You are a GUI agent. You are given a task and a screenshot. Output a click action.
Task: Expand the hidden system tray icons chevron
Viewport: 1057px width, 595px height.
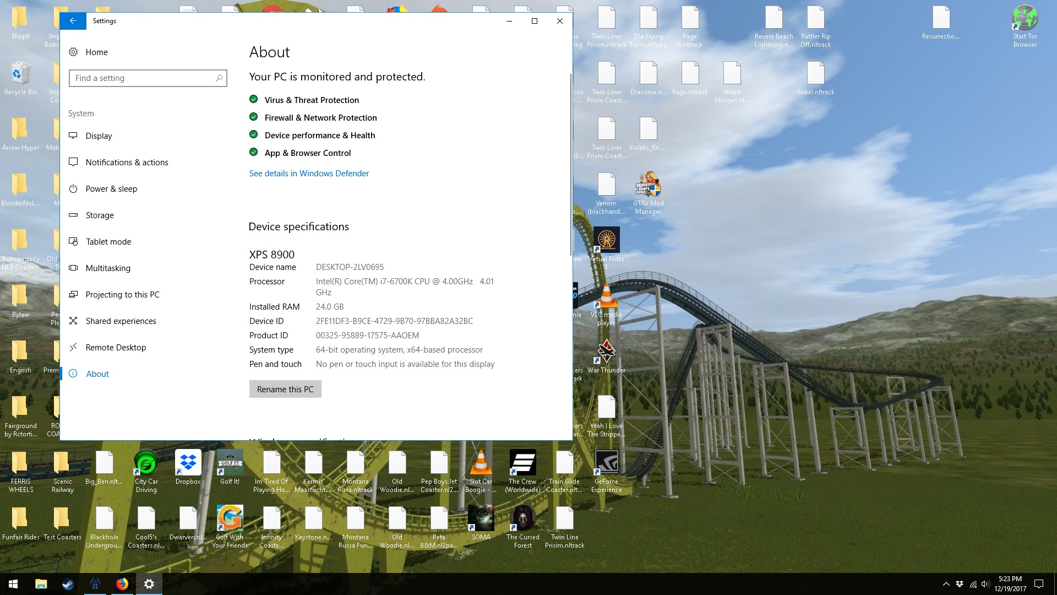point(946,584)
